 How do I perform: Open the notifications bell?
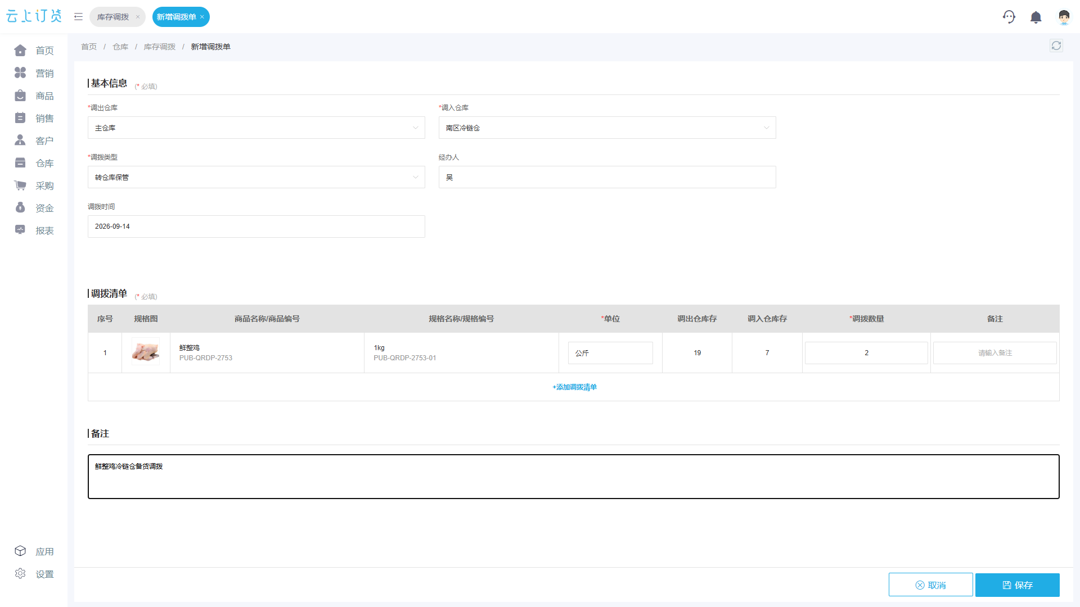1036,17
